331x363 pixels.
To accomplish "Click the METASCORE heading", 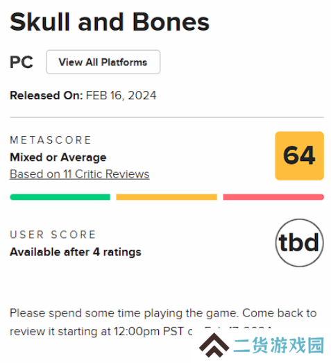I will 51,140.
